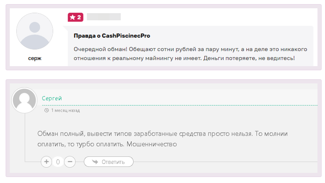This screenshot has height=183, width=325.
Task: Upvote Сергей's comment with the plus button
Action: [46, 162]
